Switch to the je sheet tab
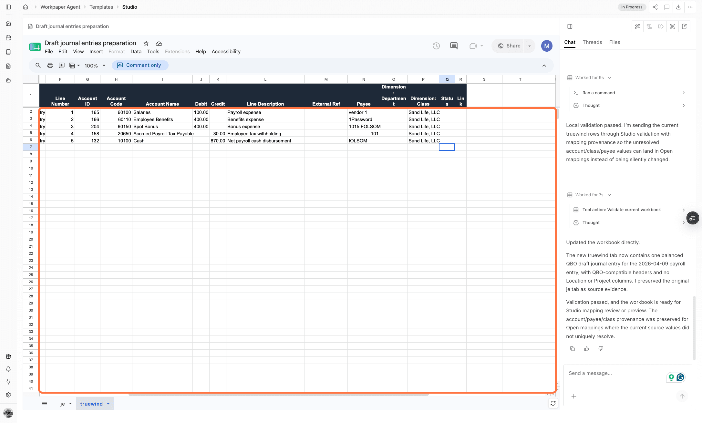This screenshot has height=423, width=702. click(62, 404)
